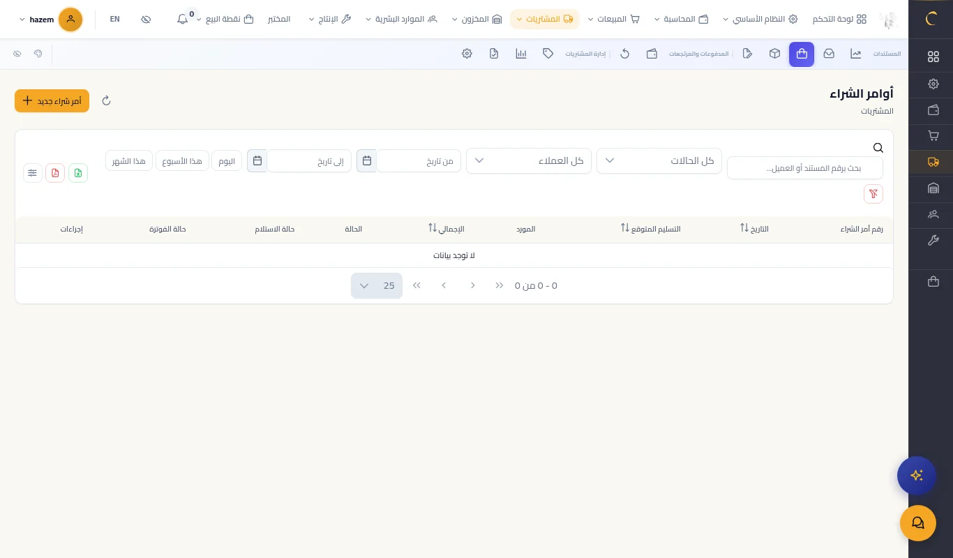Clear filters with the red funnel icon
This screenshot has width=953, height=558.
pos(873,194)
